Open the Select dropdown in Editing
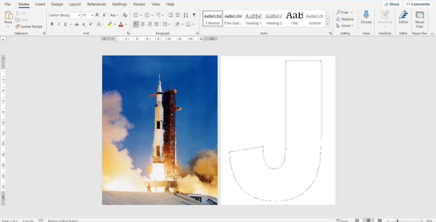The image size is (436, 222). (x=345, y=26)
